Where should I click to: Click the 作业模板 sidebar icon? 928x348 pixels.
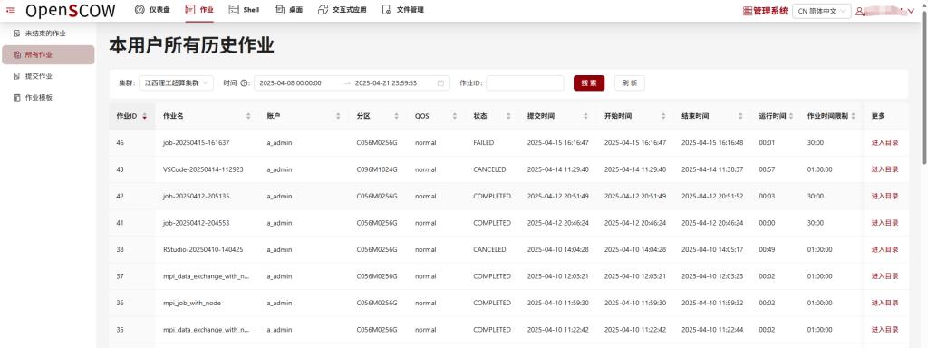click(x=16, y=97)
